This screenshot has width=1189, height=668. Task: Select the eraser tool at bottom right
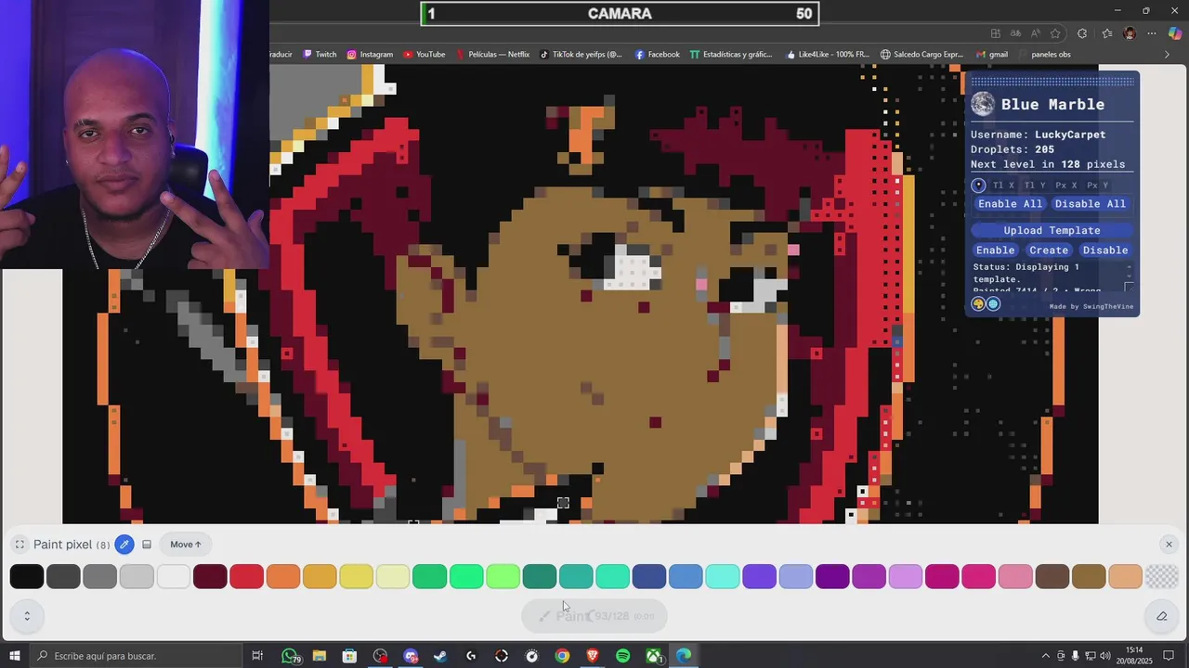1161,616
